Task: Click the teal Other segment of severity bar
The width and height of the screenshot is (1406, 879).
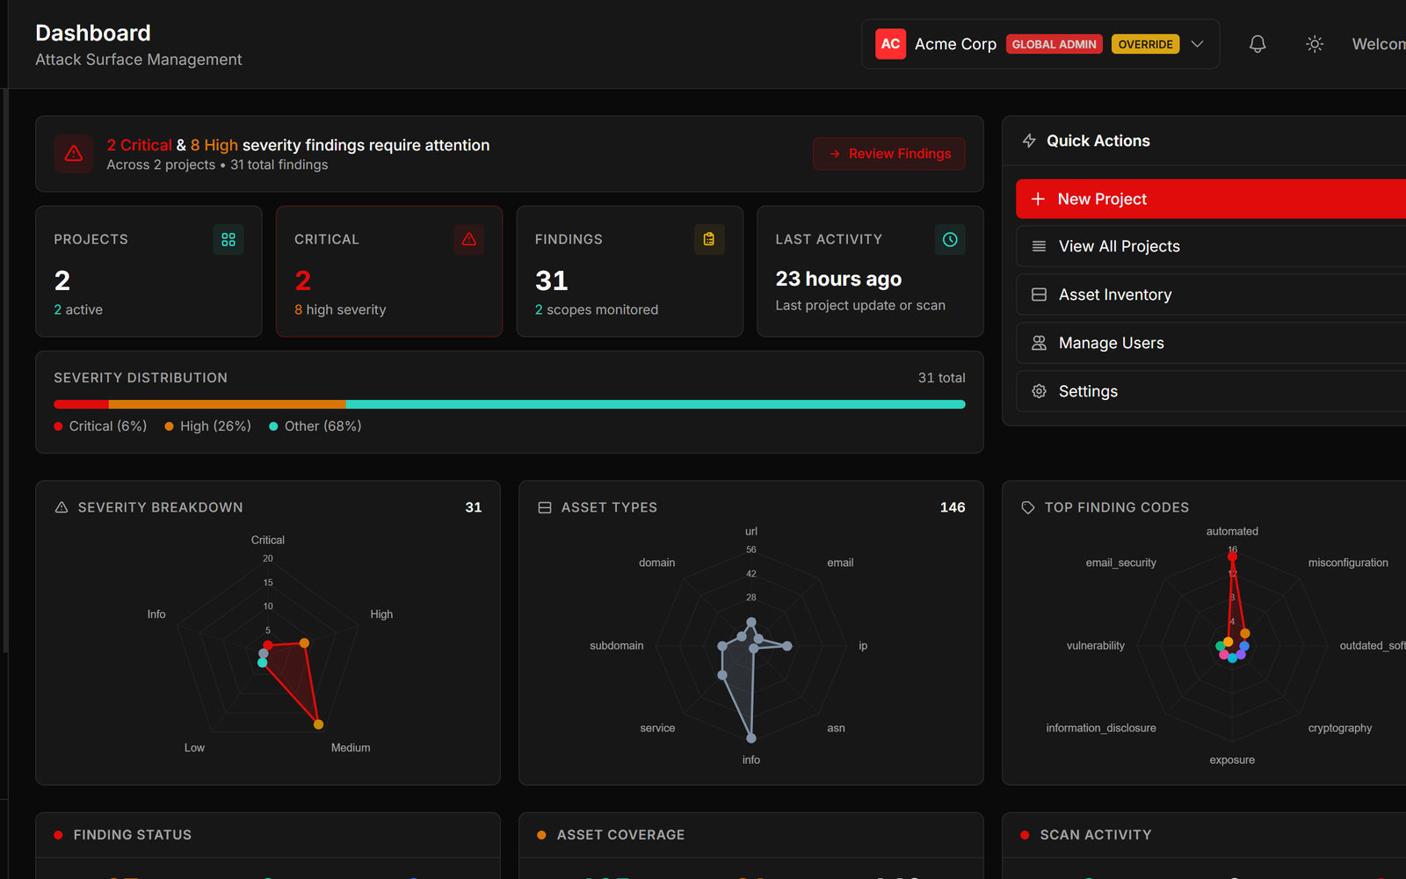Action: click(656, 404)
